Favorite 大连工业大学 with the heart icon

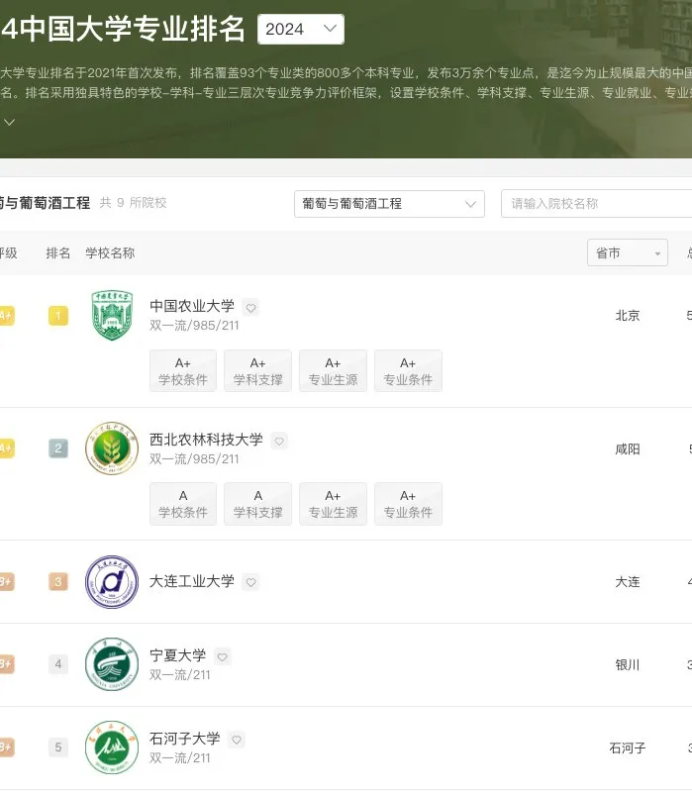(250, 582)
